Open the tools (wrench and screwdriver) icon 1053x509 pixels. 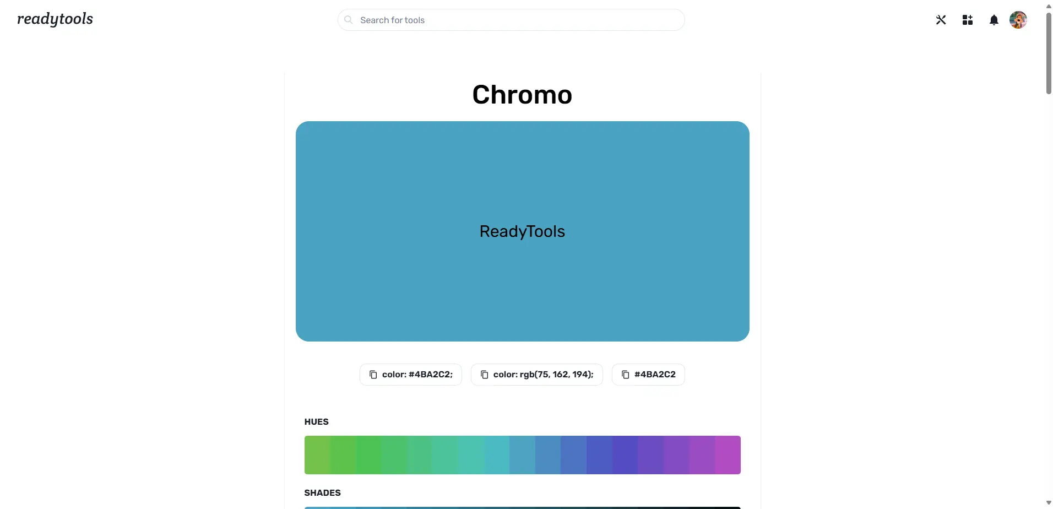pos(941,20)
